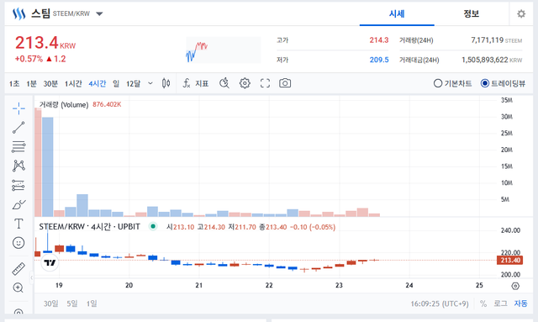
Task: Select the trend line drawing tool
Action: tap(18, 127)
